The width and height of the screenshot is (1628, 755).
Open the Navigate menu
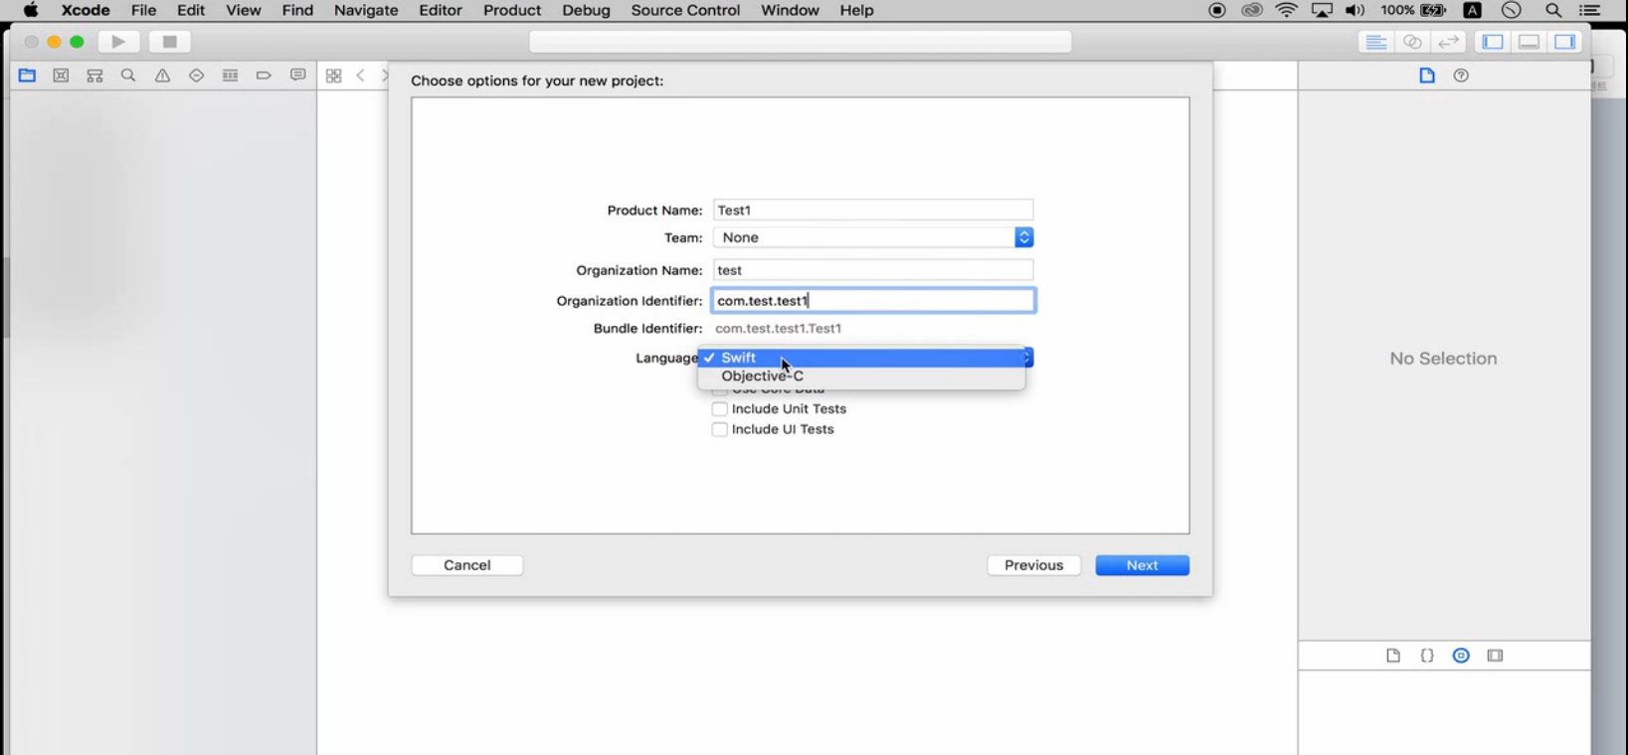coord(366,10)
